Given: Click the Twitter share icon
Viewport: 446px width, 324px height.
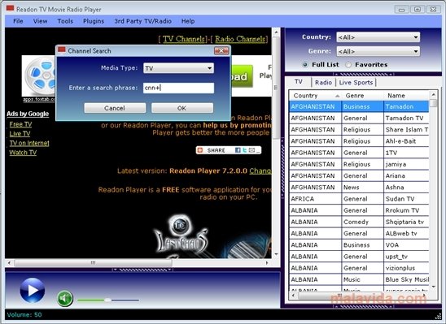Looking at the screenshot, I should tap(245, 150).
